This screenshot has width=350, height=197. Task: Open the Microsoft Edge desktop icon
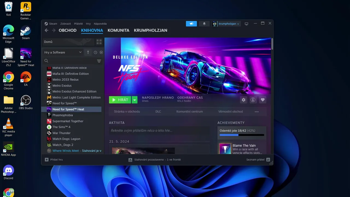[8, 34]
